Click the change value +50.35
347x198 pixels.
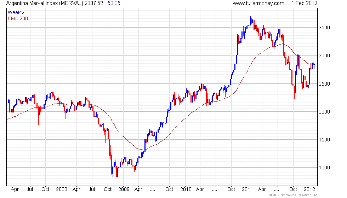point(113,3)
